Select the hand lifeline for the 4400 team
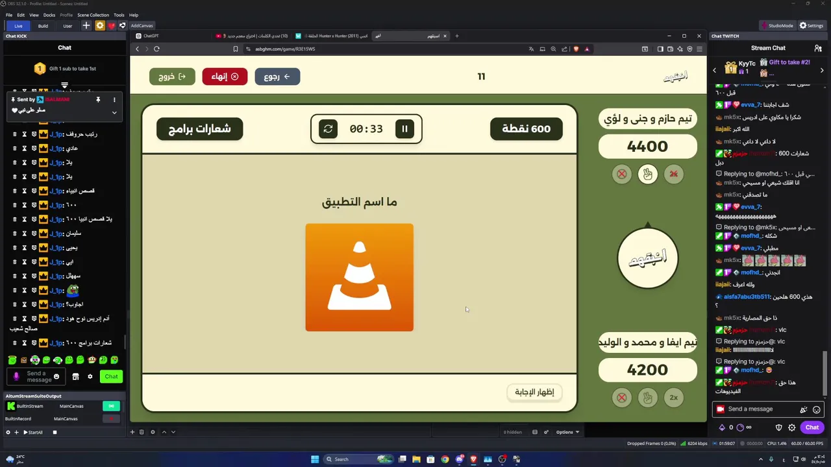Screen dimensions: 831x467 [647, 174]
